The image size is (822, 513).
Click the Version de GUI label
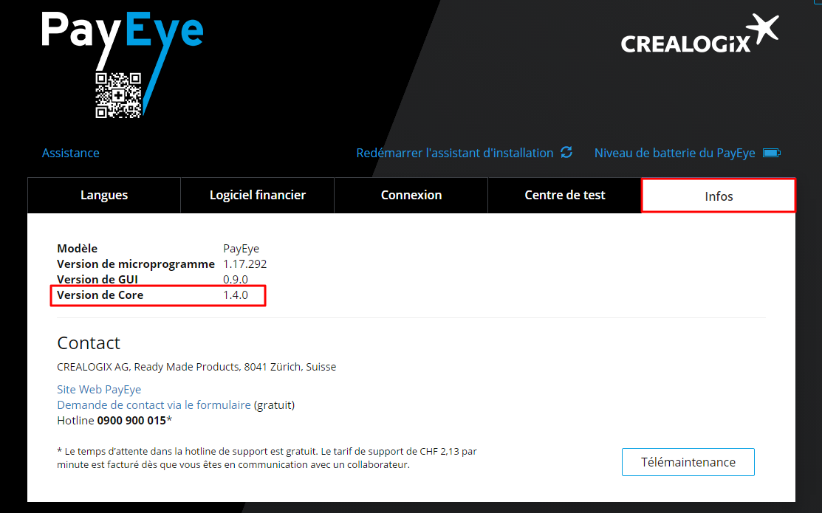(x=97, y=279)
